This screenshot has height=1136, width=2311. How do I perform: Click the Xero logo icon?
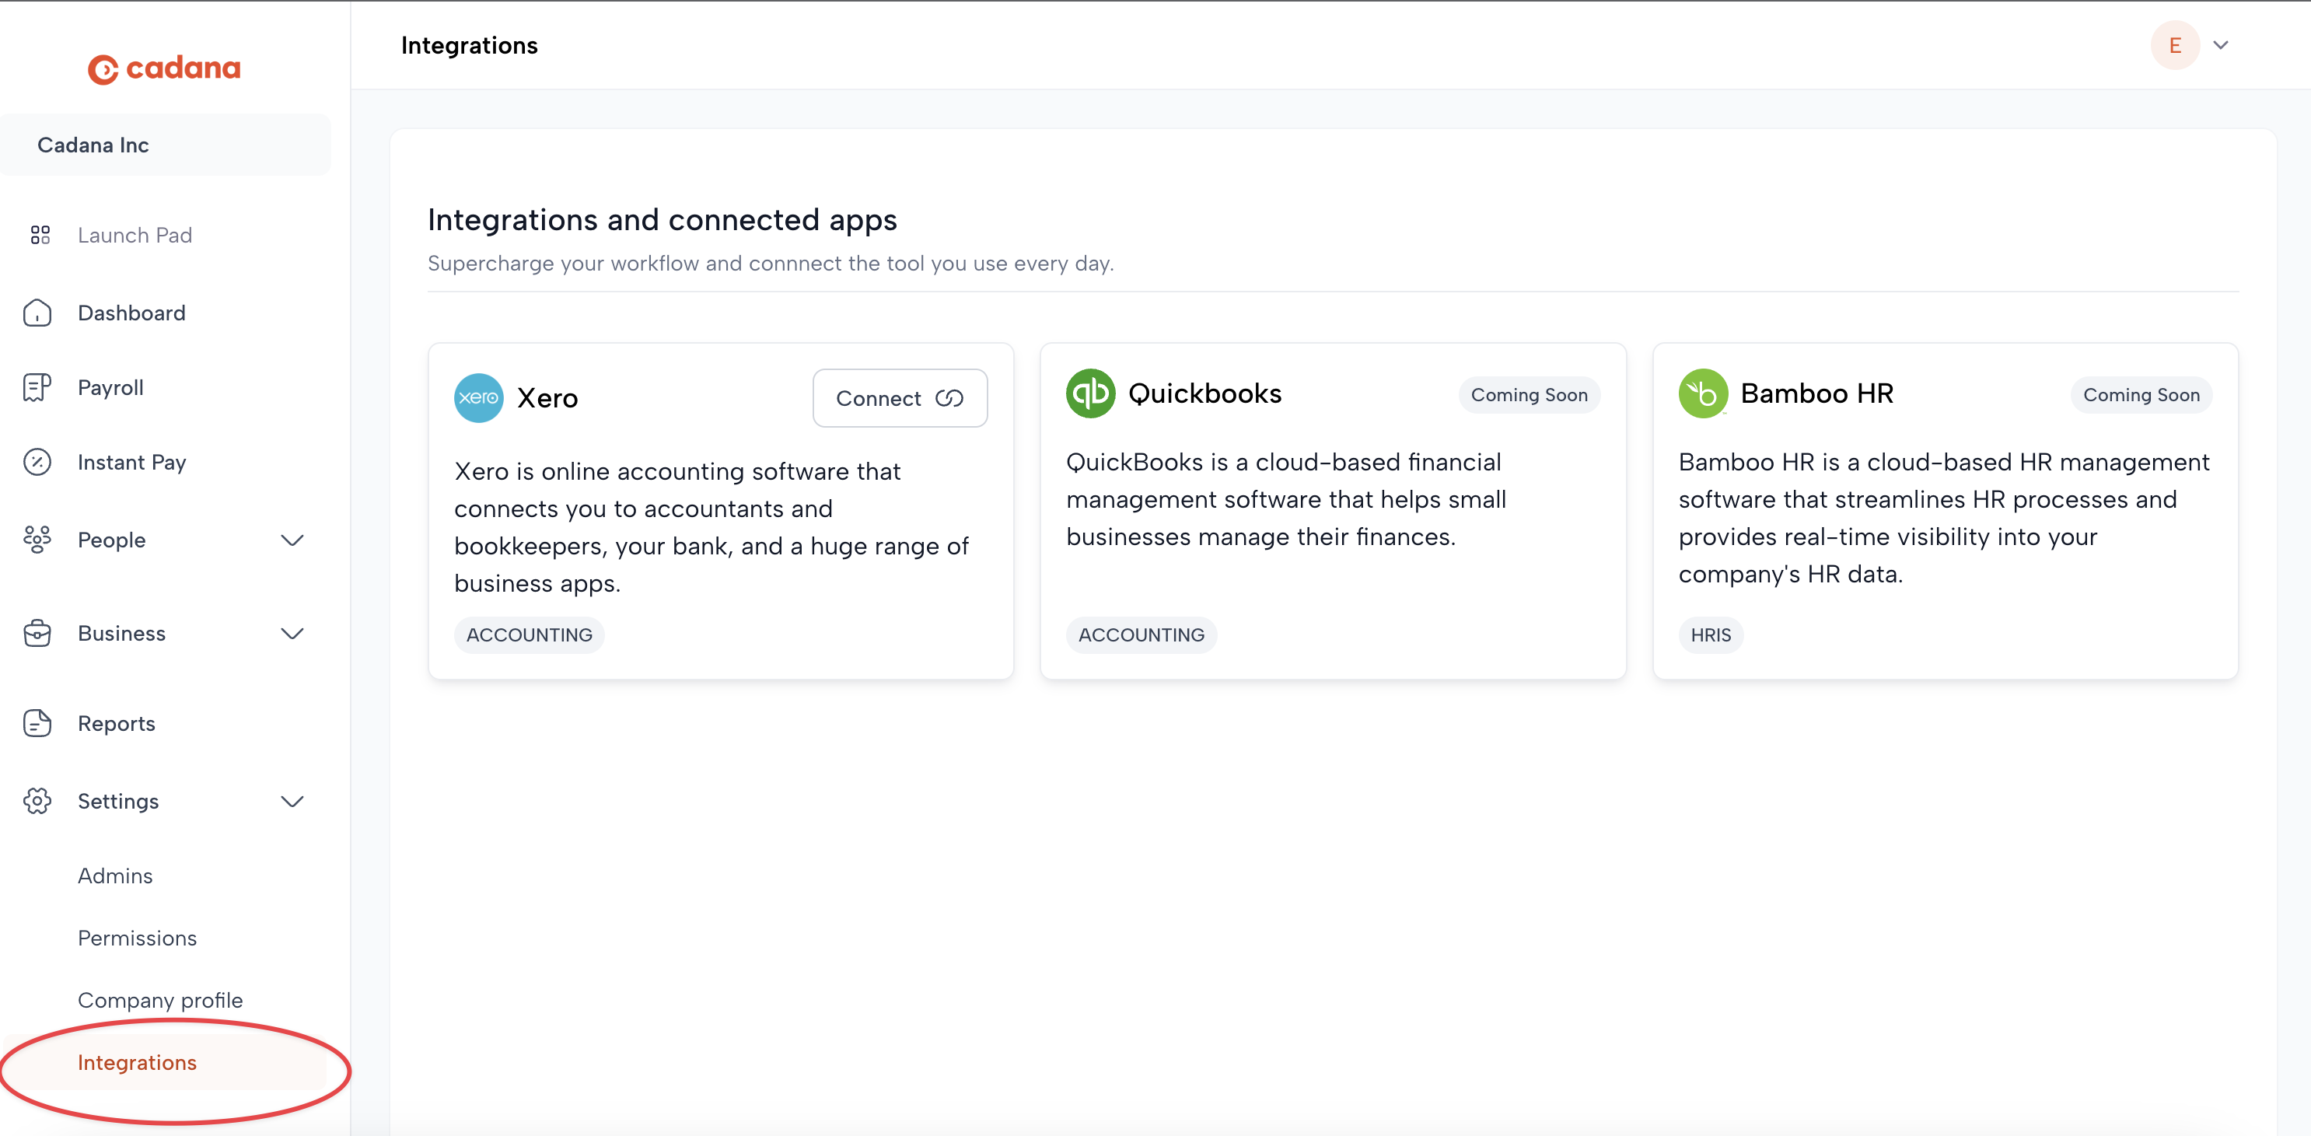(478, 397)
